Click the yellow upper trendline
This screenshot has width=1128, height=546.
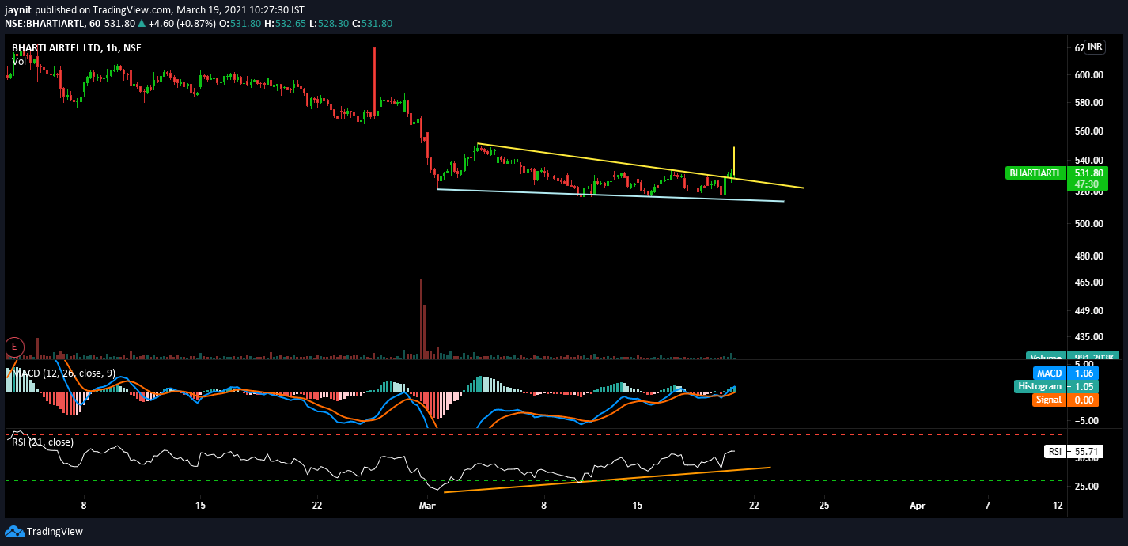(641, 166)
